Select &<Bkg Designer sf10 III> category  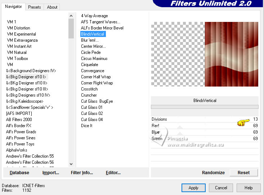pos(27,89)
